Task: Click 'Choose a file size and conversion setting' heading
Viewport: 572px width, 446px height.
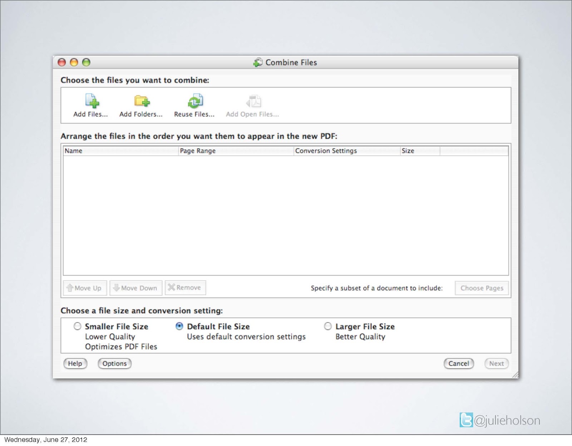Action: click(x=142, y=311)
